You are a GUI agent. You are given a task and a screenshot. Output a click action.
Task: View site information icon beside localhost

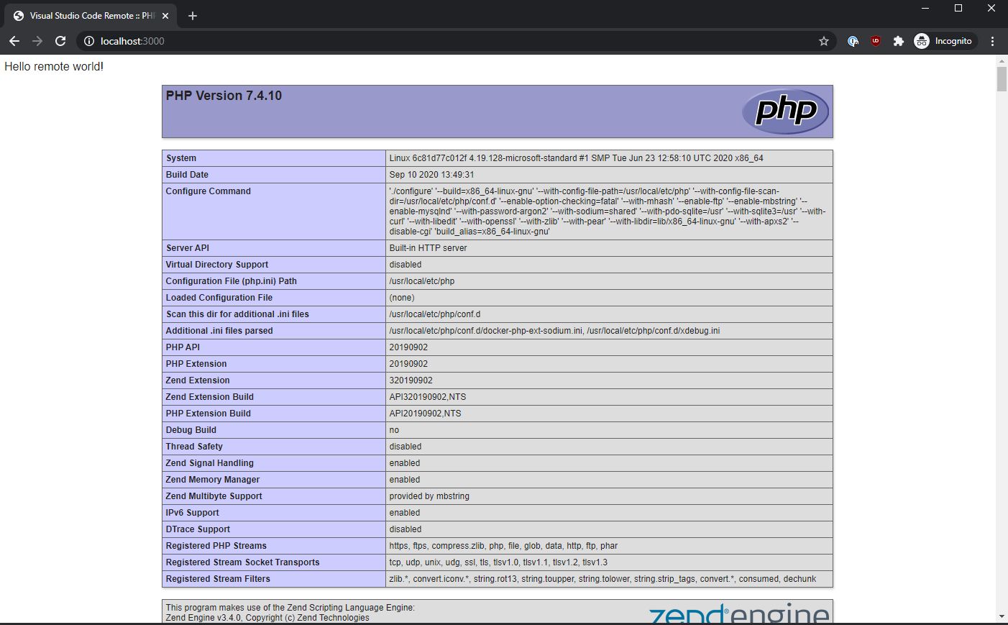coord(89,41)
